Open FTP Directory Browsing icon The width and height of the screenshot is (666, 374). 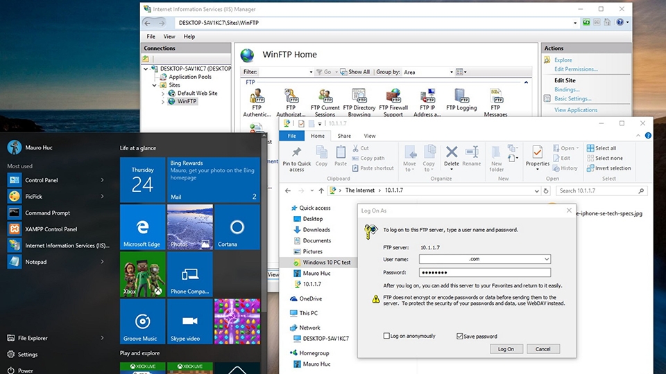[359, 97]
